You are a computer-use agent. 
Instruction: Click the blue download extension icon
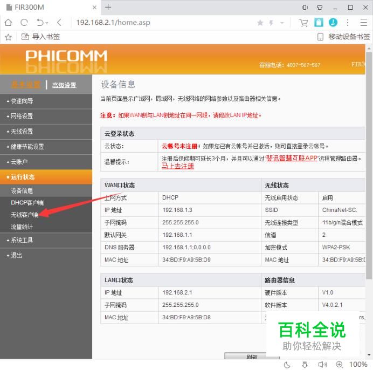333,22
